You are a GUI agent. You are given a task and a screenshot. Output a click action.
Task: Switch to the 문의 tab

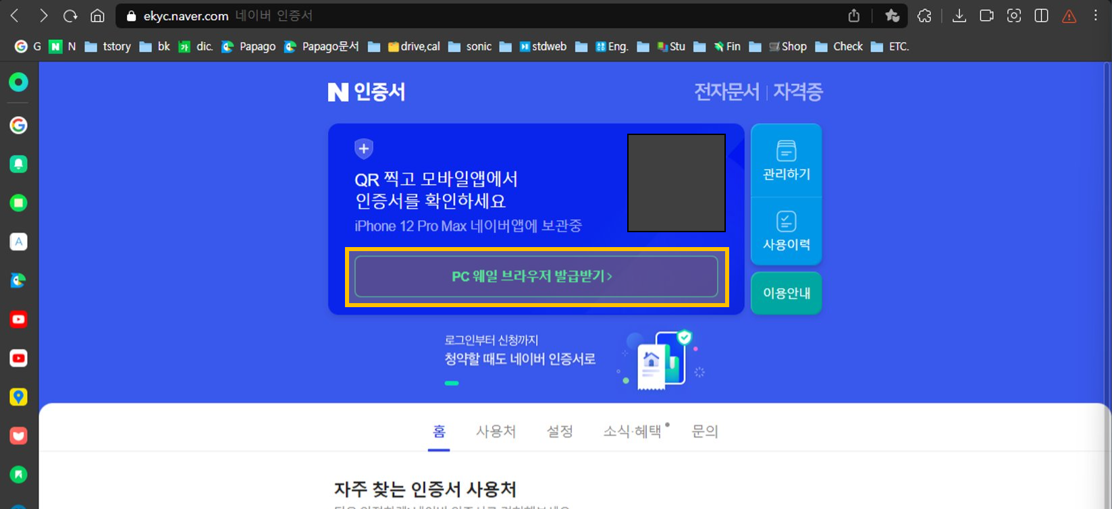[705, 431]
